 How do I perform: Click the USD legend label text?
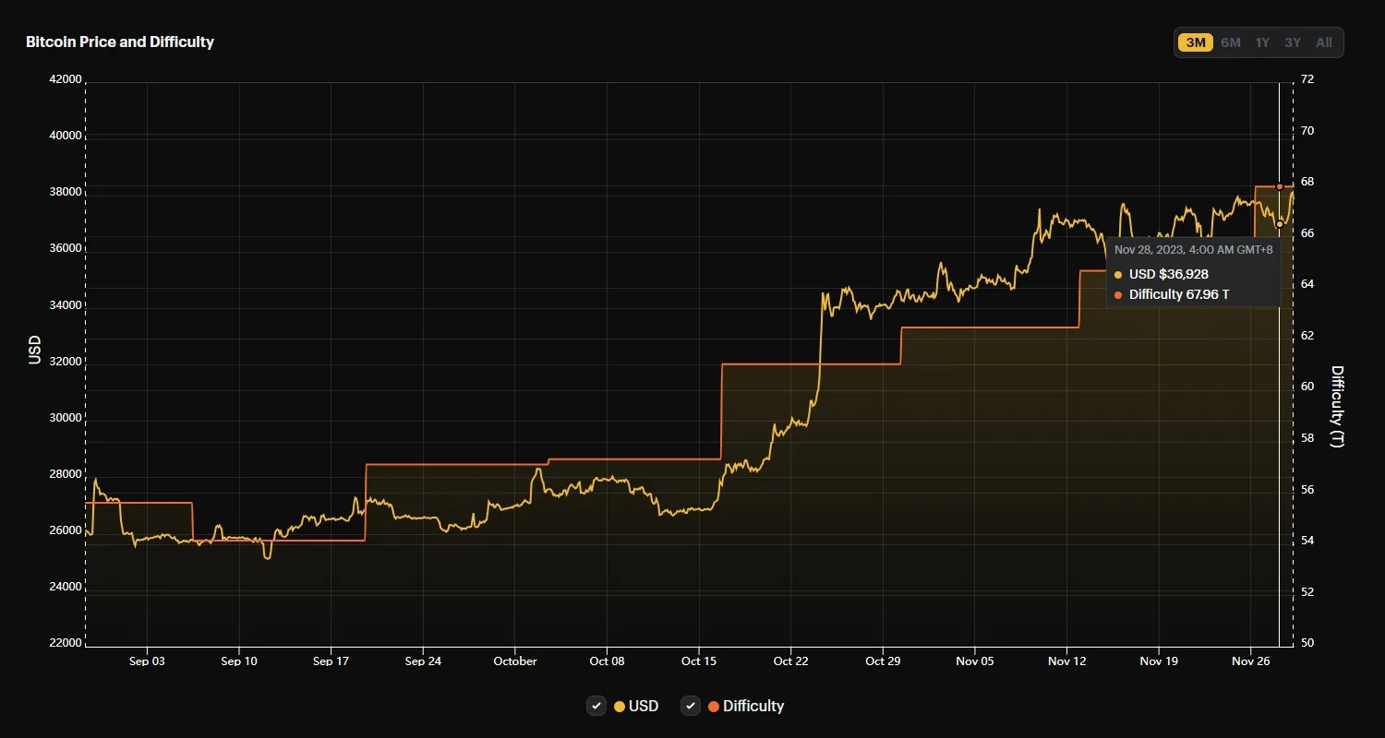(x=644, y=706)
